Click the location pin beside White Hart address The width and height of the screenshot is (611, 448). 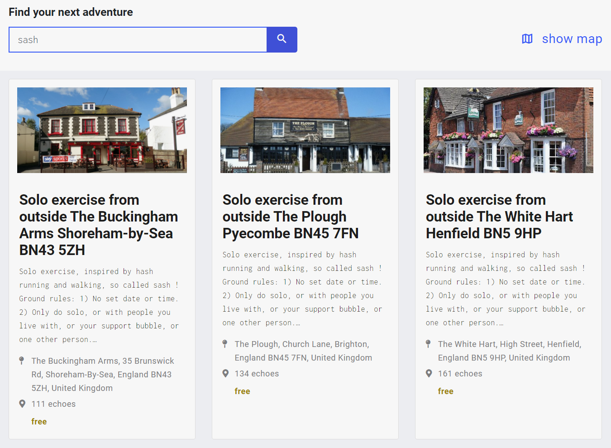[428, 344]
